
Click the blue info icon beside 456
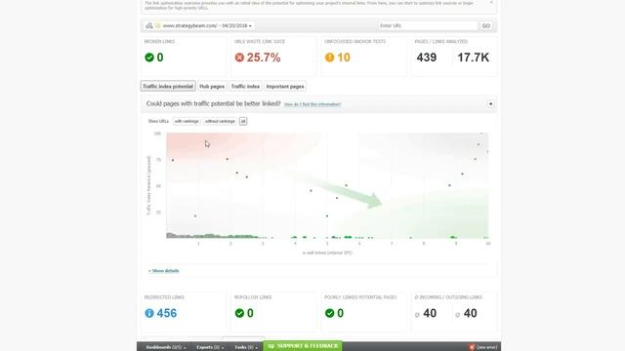(x=149, y=313)
